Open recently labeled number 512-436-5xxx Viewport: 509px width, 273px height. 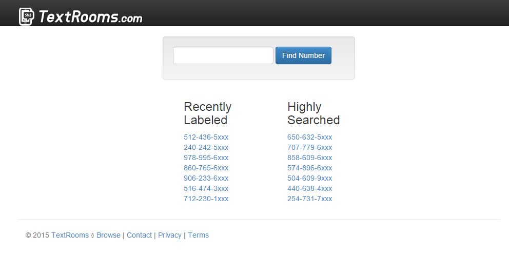point(206,137)
